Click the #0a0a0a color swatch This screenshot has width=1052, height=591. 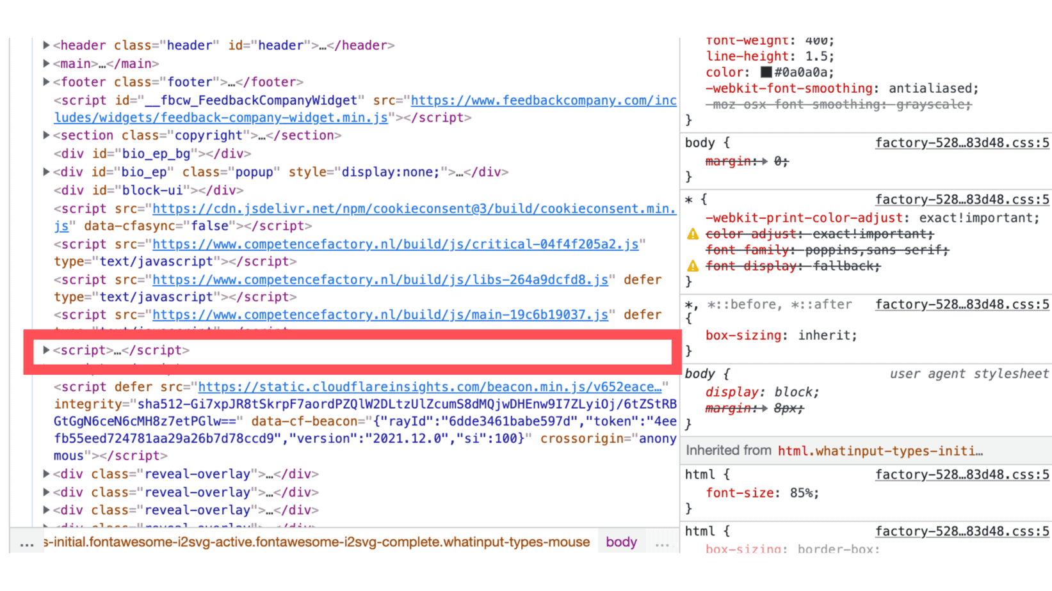click(766, 72)
